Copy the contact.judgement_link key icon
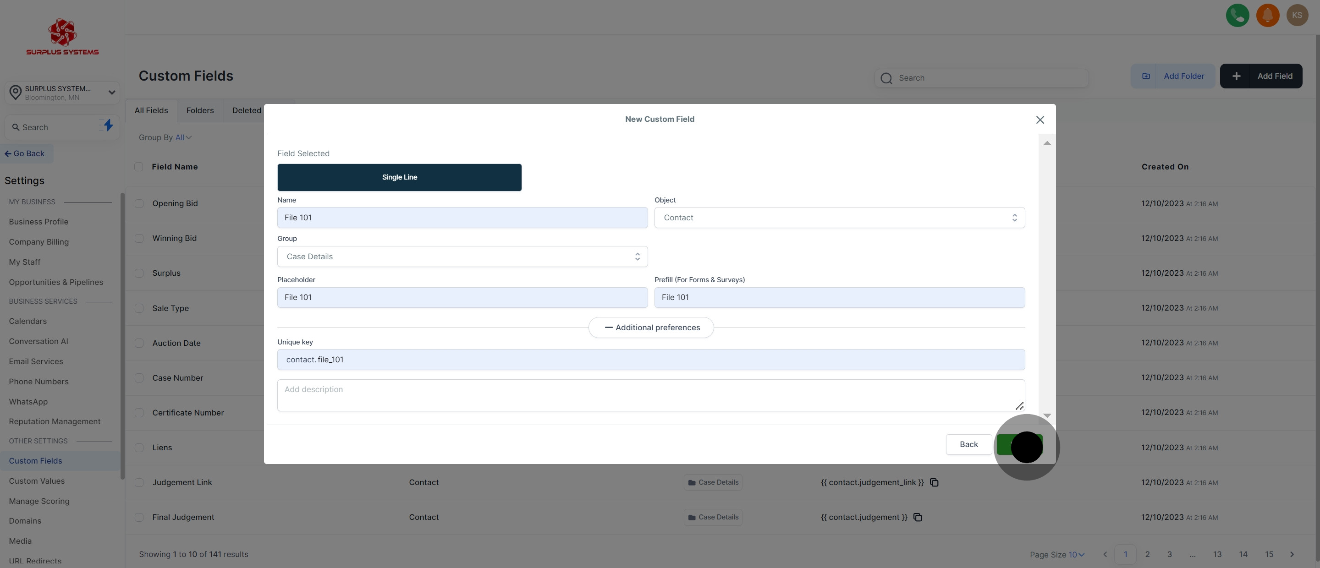The width and height of the screenshot is (1320, 568). 934,482
